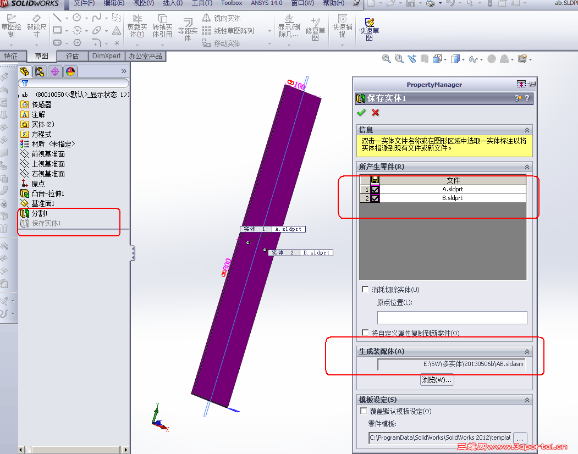
Task: Click Move Entities (移动实体) tool
Action: click(221, 43)
